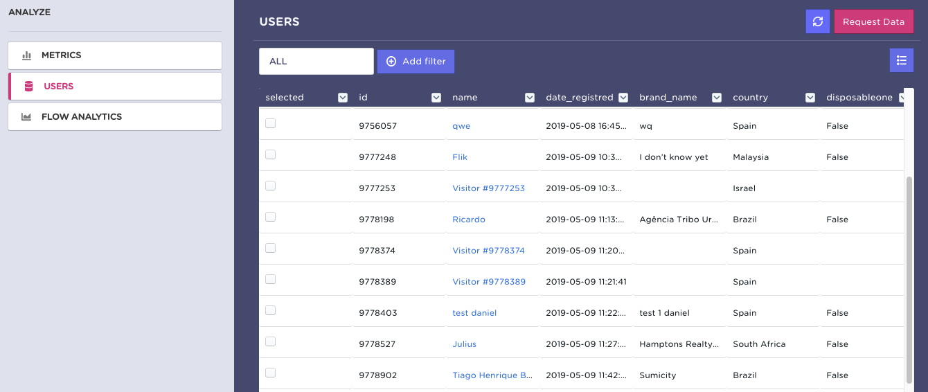The height and width of the screenshot is (392, 928).
Task: Open the country column dropdown arrow
Action: [810, 98]
